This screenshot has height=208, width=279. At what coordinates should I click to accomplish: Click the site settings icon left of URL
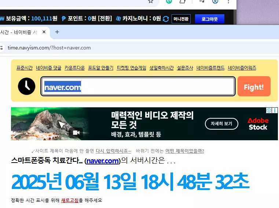pos(1,48)
